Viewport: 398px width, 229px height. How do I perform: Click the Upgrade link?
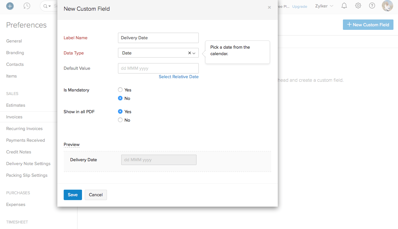coord(299,6)
